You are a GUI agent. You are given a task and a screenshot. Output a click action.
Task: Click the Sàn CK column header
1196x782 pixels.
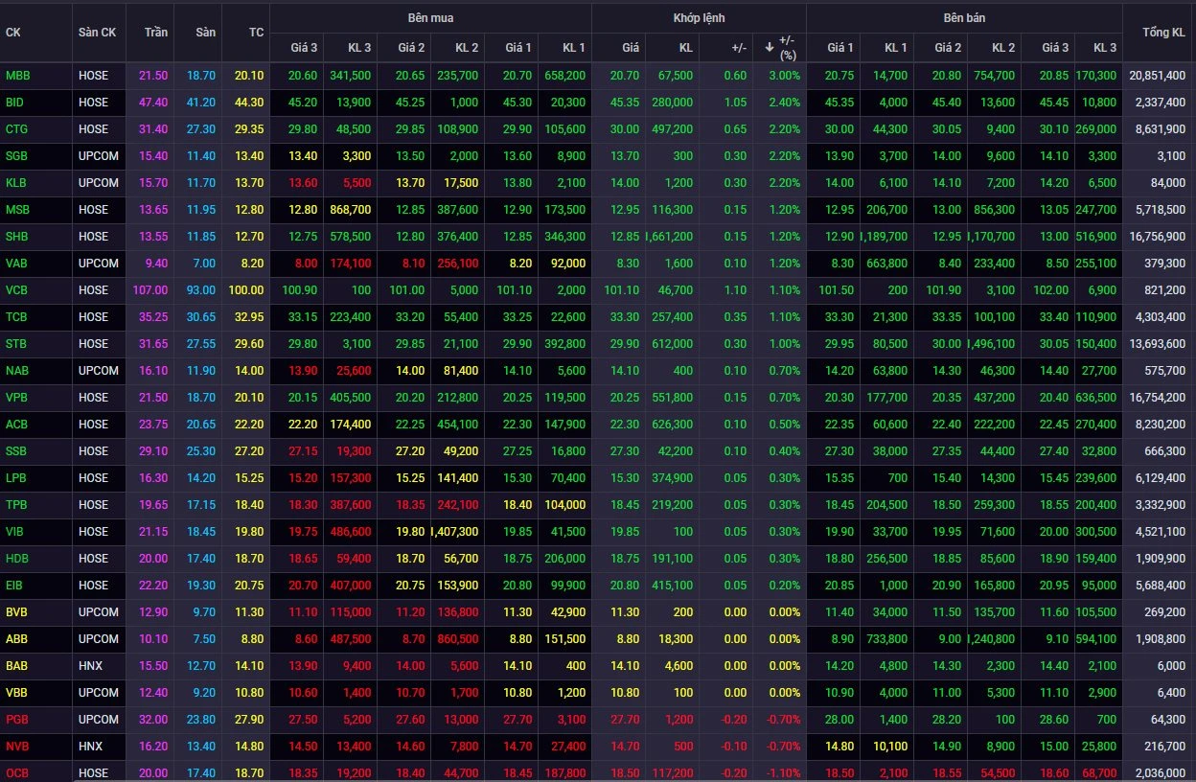coord(97,32)
